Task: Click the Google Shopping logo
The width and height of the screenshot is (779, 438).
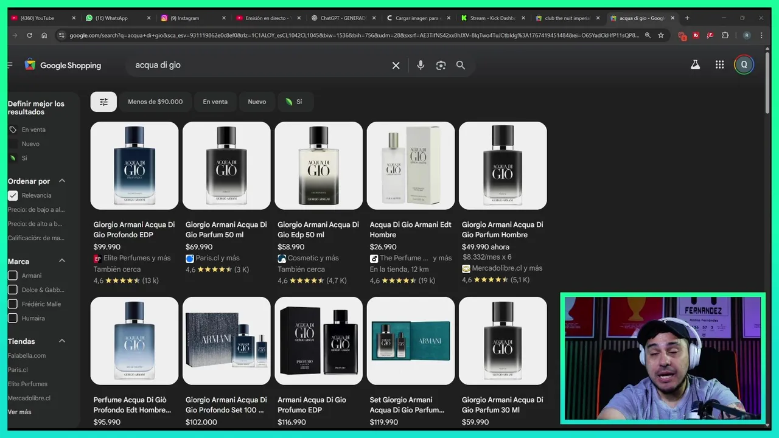Action: click(x=63, y=64)
